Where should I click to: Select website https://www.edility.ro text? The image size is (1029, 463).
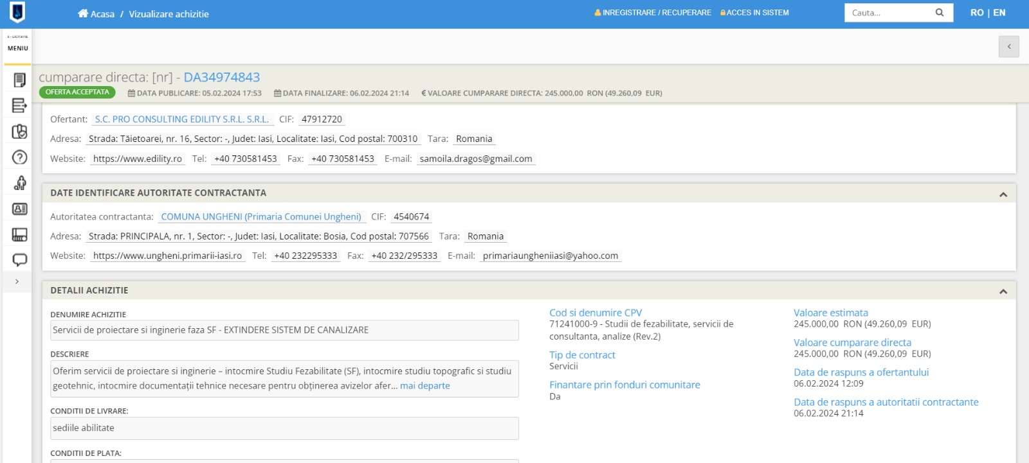pyautogui.click(x=138, y=159)
